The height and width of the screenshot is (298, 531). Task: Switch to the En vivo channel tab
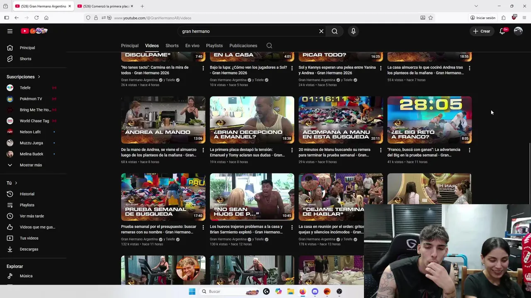pos(192,46)
